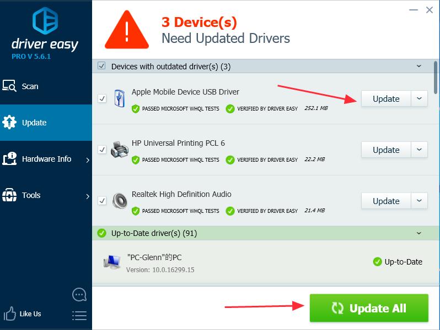Open dropdown arrow beside HP driver Update
Screen dimensions: 440x330
point(420,150)
